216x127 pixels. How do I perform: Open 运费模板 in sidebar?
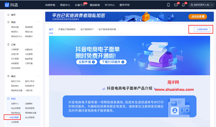29,104
